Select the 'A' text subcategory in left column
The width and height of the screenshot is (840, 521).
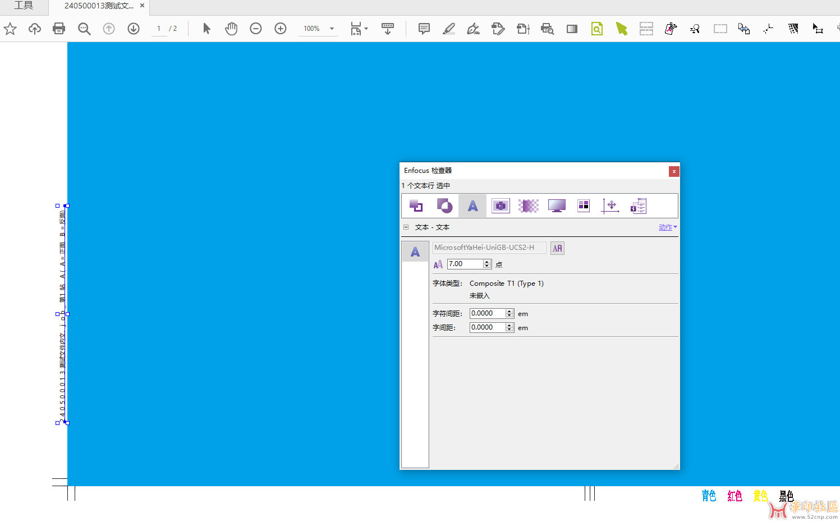(x=415, y=252)
